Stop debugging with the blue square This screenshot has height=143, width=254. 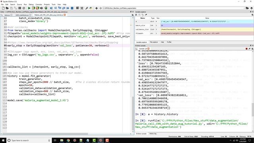tap(72, 8)
